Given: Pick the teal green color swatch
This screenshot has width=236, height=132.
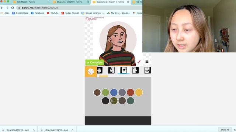Looking at the screenshot, I should click(130, 101).
